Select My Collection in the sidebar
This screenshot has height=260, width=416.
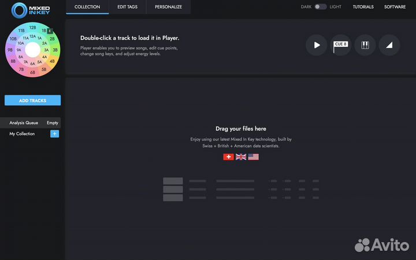[22, 133]
